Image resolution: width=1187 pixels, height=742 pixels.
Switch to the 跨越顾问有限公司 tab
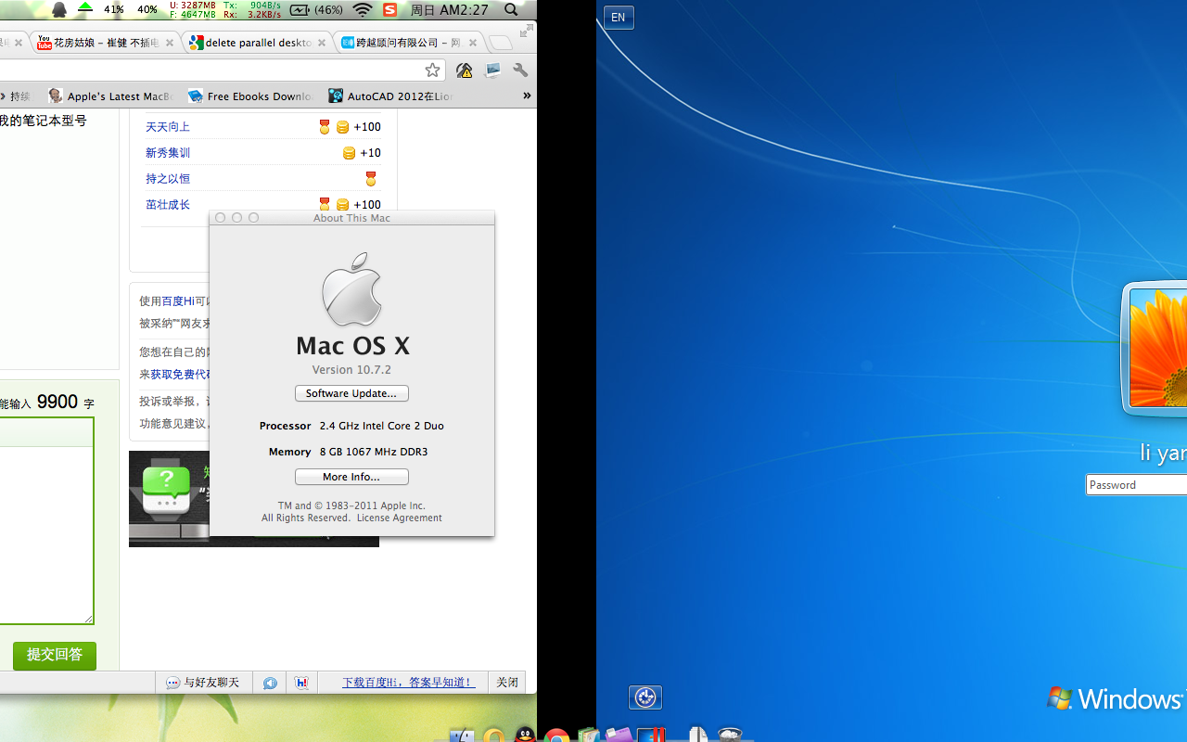click(x=409, y=43)
